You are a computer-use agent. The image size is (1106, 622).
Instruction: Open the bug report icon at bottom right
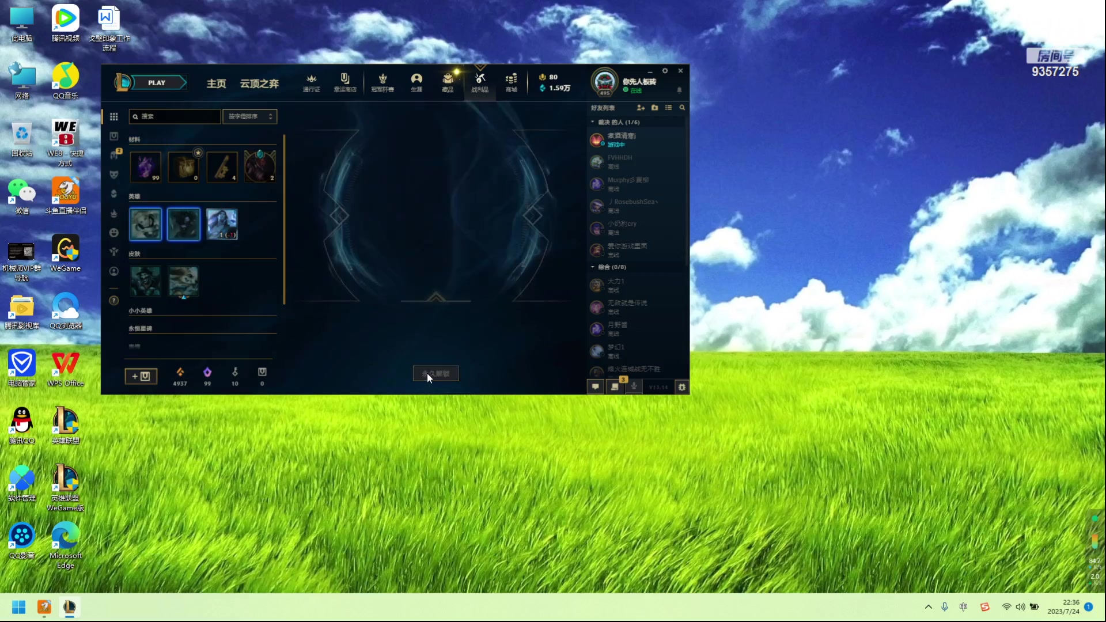682,387
